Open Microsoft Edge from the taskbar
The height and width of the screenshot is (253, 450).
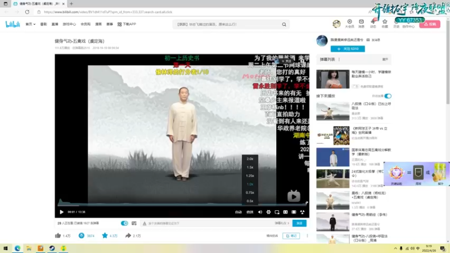click(x=17, y=248)
